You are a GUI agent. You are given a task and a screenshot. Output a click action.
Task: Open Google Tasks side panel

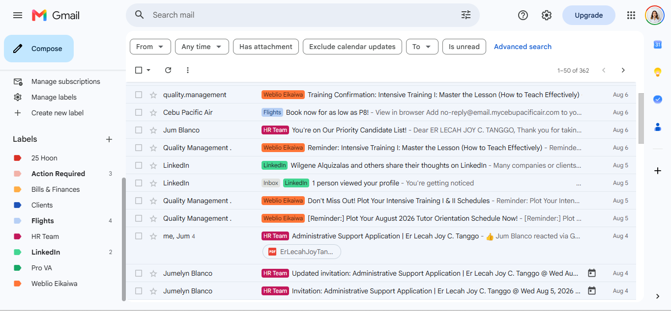(x=658, y=99)
